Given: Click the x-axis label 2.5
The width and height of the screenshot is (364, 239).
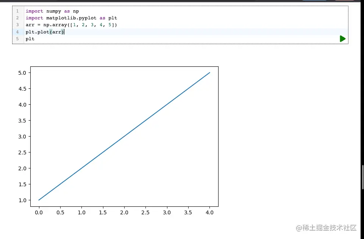Looking at the screenshot, I should point(145,212).
